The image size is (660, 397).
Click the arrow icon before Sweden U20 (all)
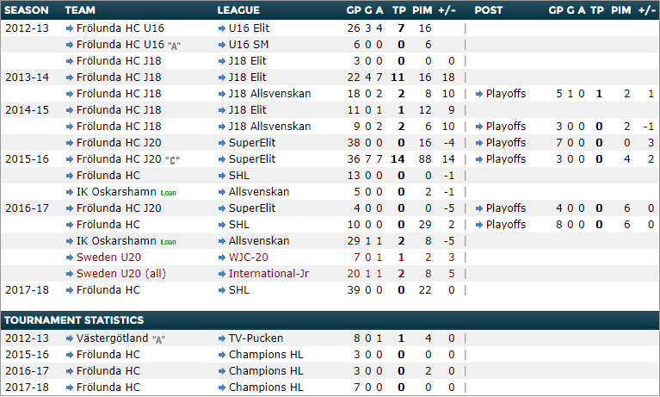[70, 274]
